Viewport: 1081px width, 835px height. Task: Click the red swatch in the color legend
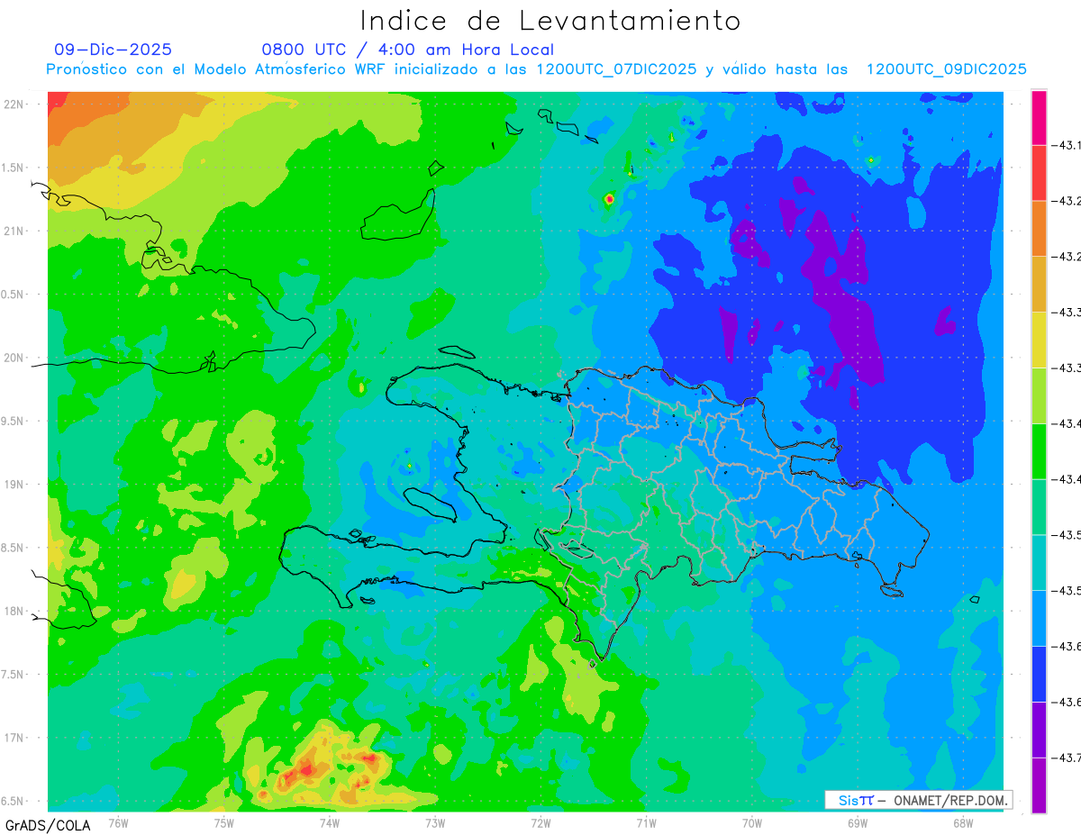(1039, 173)
